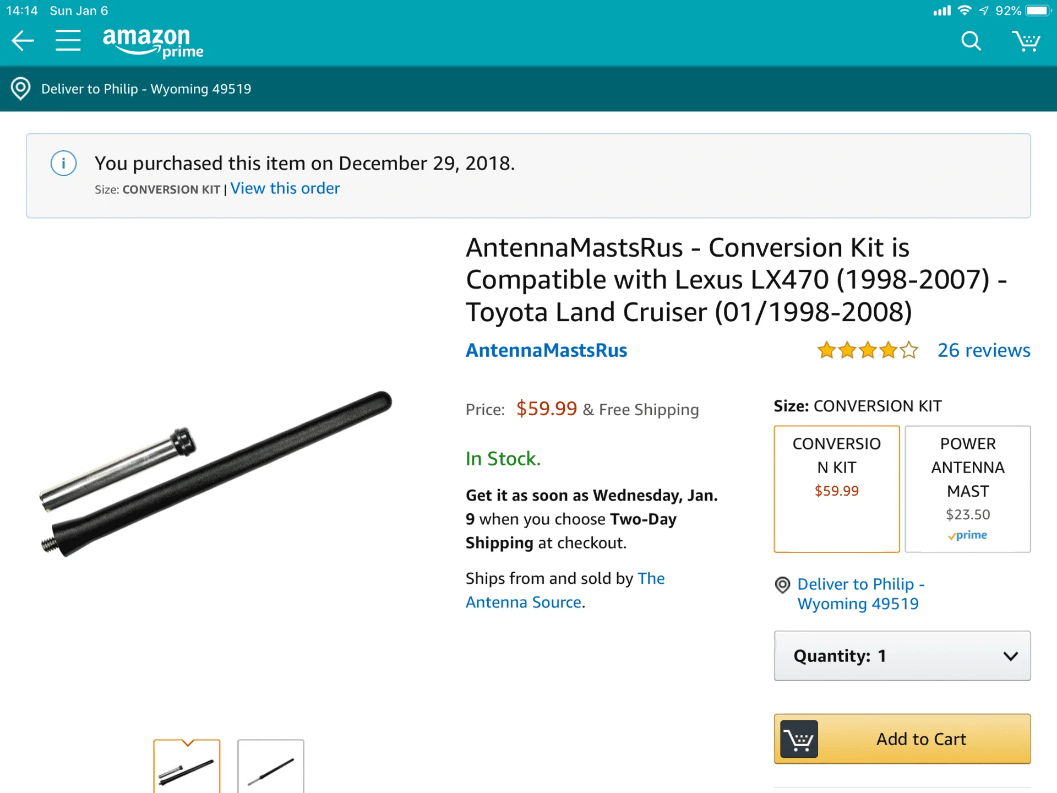Open The Antenna Source seller link
This screenshot has width=1057, height=793.
[565, 590]
